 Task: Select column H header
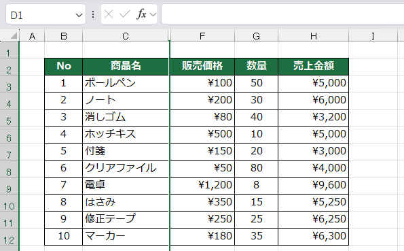314,35
